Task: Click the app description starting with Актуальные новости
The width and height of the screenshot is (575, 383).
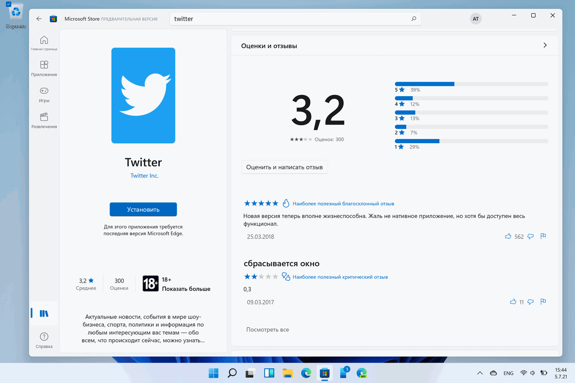Action: [x=143, y=329]
